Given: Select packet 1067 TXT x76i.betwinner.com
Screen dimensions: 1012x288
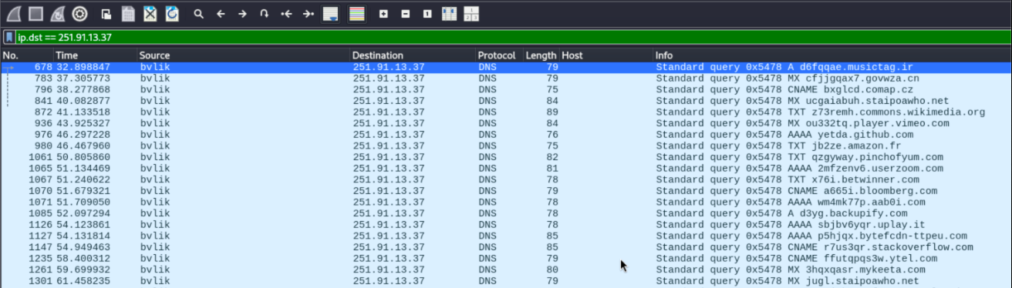Looking at the screenshot, I should (506, 179).
